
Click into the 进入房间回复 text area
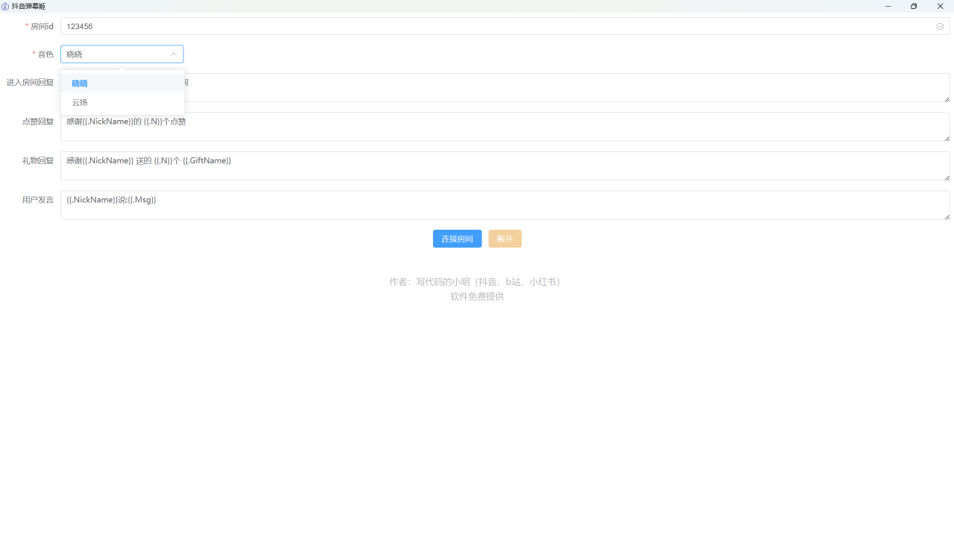point(566,87)
